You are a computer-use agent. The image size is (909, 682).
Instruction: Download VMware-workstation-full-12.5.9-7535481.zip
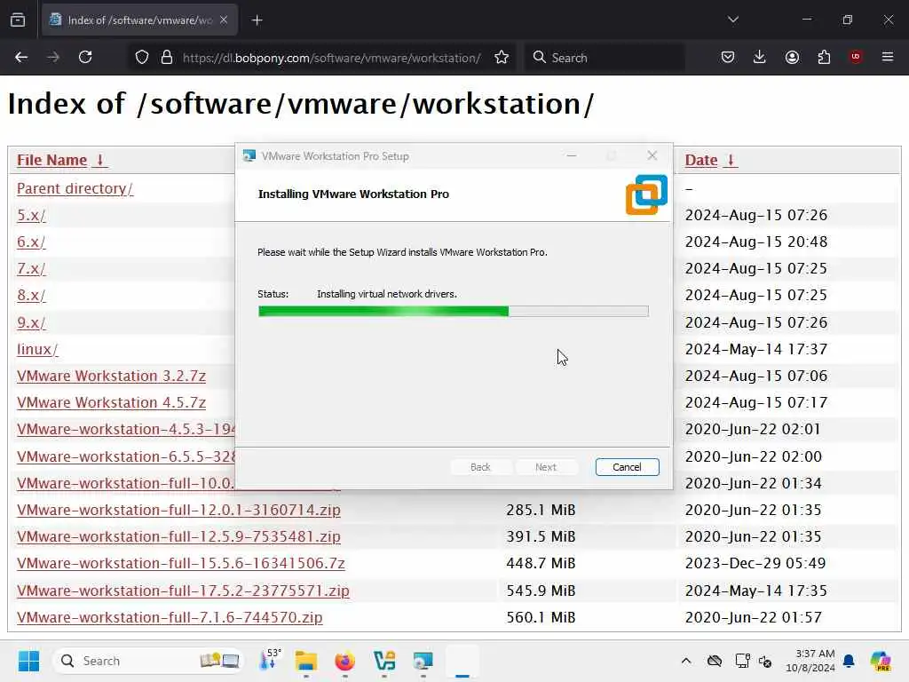(x=178, y=536)
